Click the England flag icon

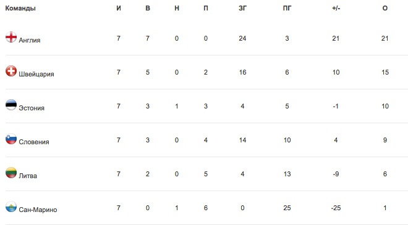coord(11,37)
